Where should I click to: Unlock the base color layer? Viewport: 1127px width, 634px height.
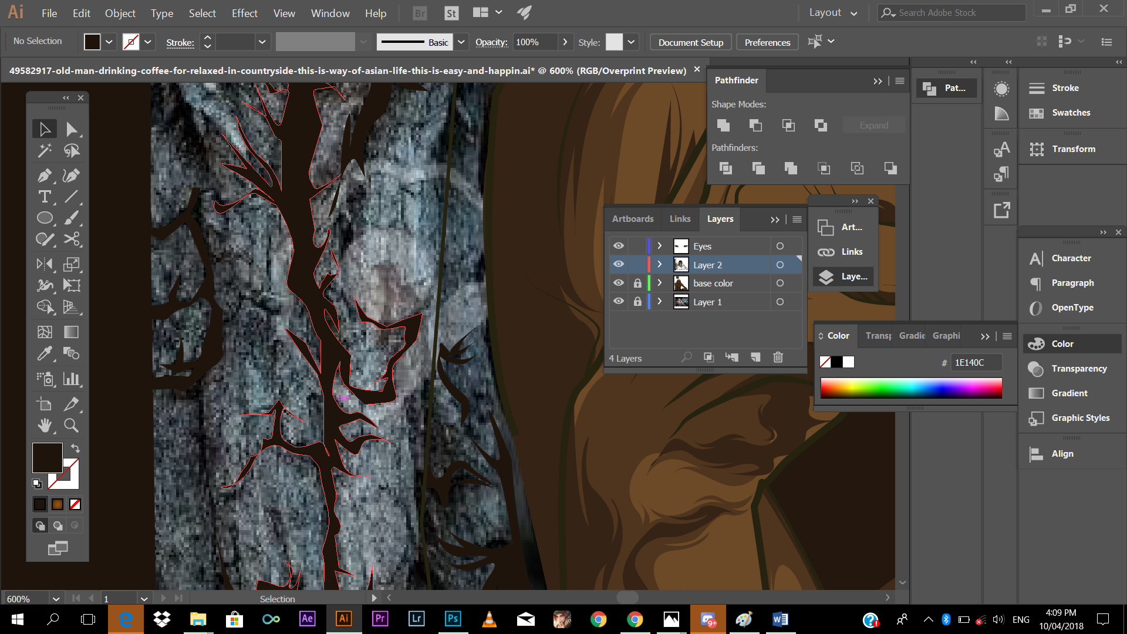point(637,283)
